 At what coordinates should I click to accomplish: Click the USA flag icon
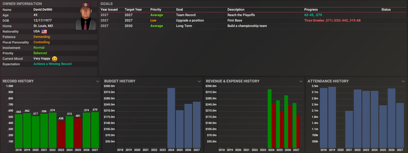(x=44, y=31)
